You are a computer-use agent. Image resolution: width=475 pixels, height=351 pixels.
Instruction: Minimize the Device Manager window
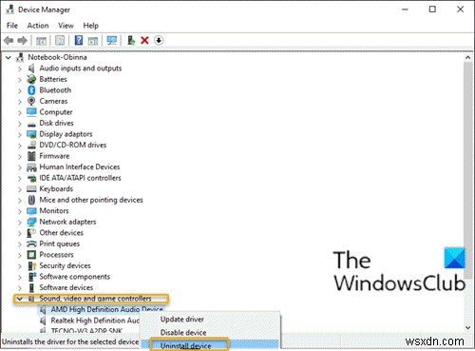coord(405,10)
